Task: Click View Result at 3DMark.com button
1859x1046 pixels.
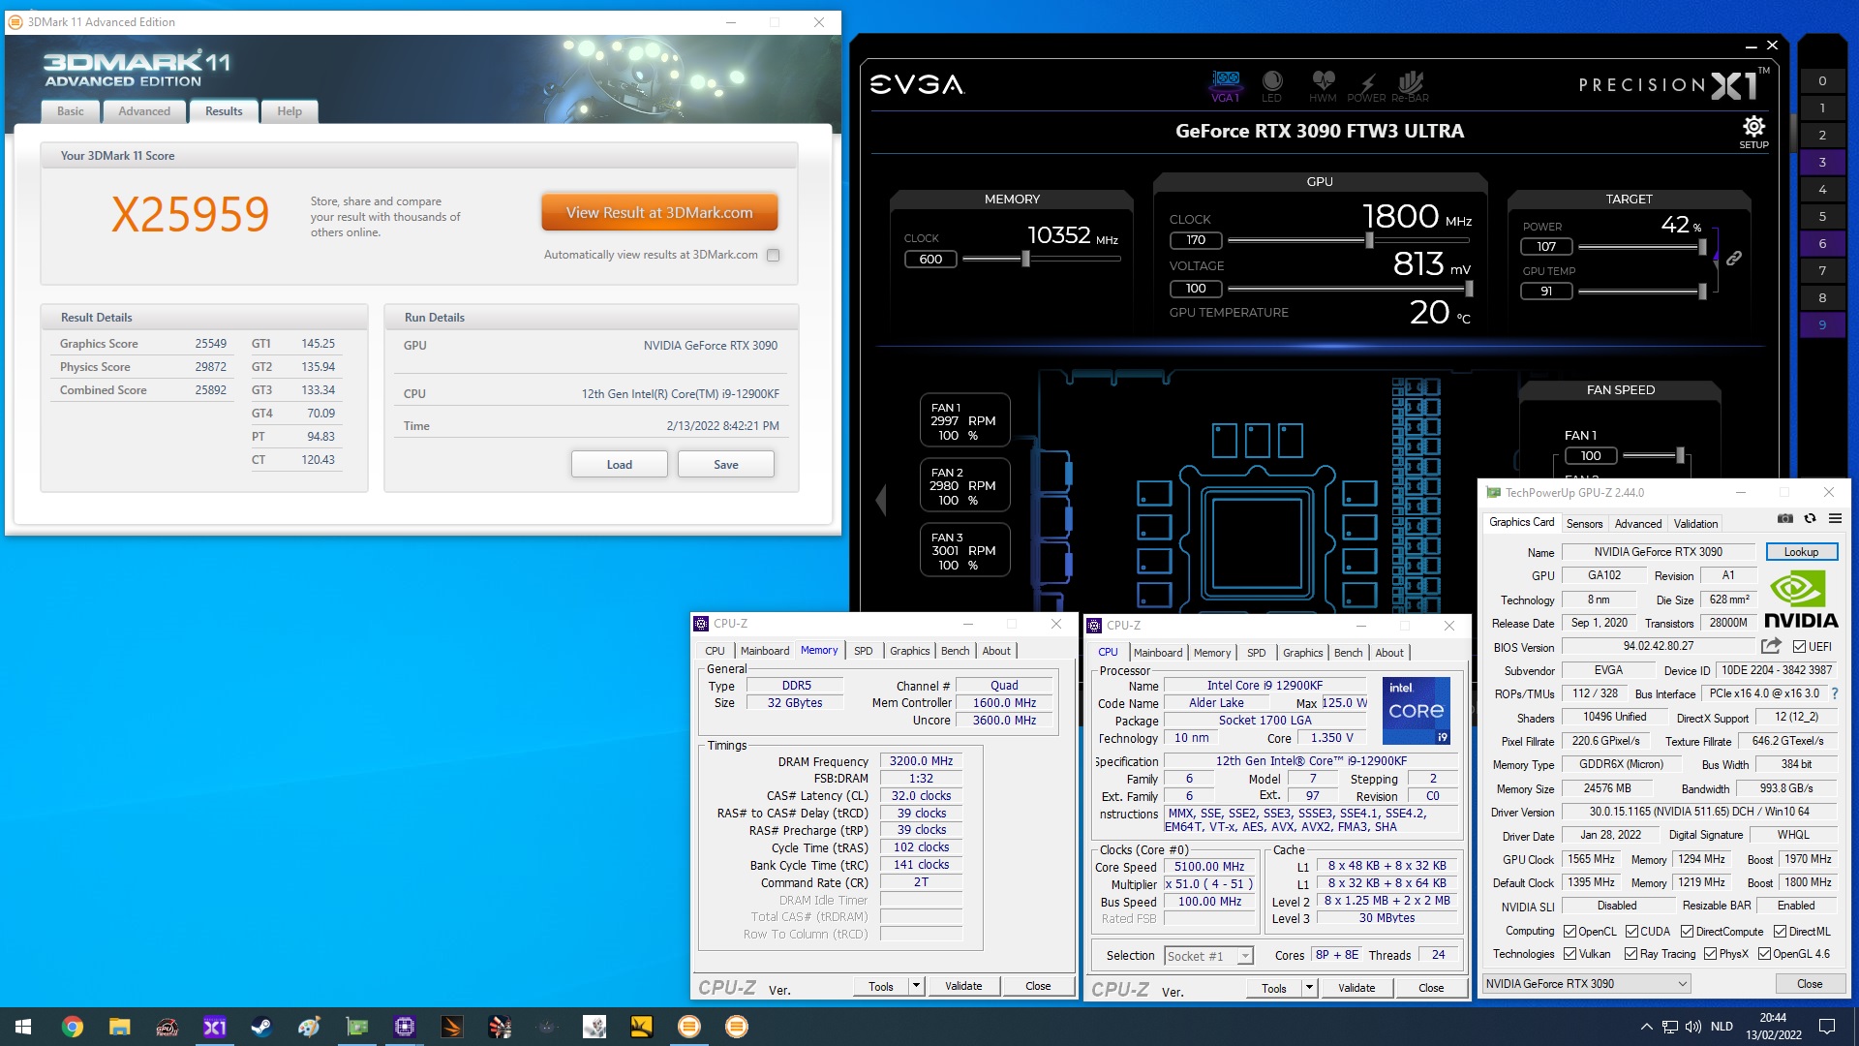Action: pyautogui.click(x=659, y=213)
